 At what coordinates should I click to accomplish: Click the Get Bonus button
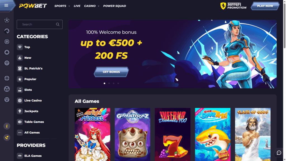pyautogui.click(x=111, y=72)
